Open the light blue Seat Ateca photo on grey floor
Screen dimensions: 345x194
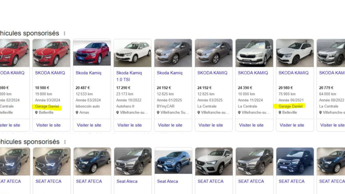pyautogui.click(x=173, y=162)
